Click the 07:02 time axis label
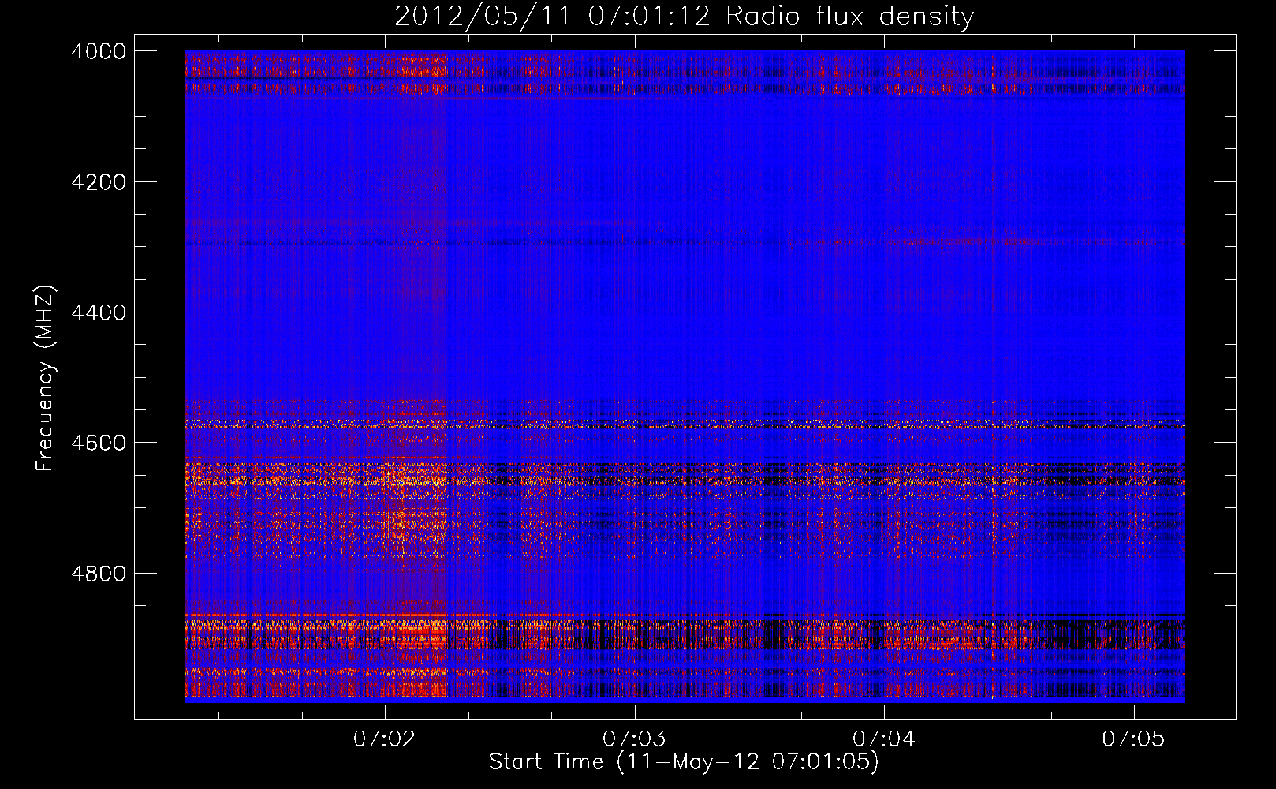Screen dimensions: 1276x789 point(385,739)
